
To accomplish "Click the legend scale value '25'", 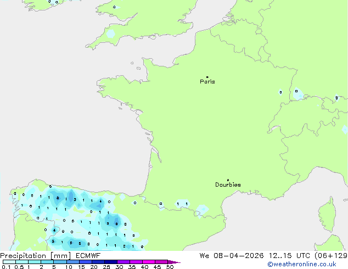I will [x=106, y=267].
